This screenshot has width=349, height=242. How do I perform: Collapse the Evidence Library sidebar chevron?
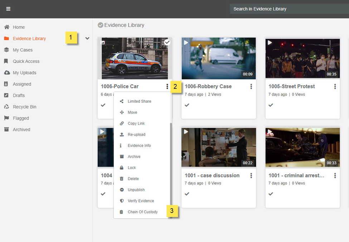pos(87,38)
